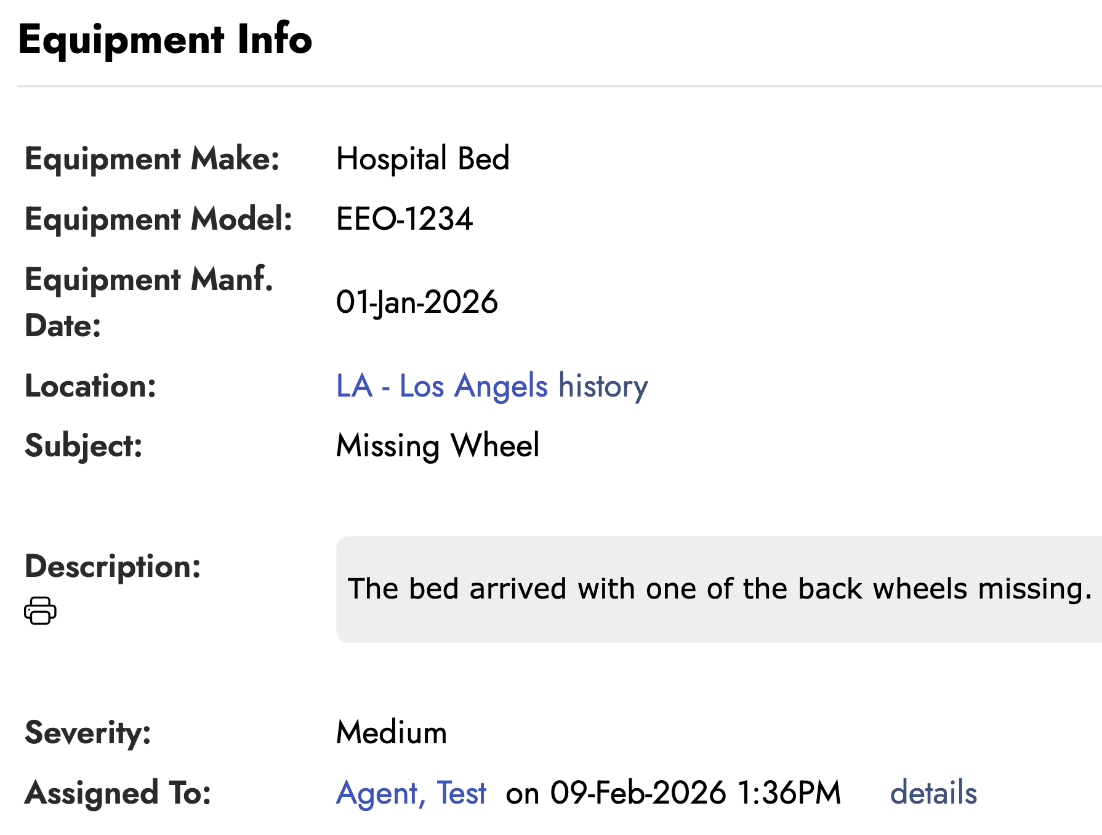Click the Assigned To label
1102x835 pixels.
click(x=118, y=793)
